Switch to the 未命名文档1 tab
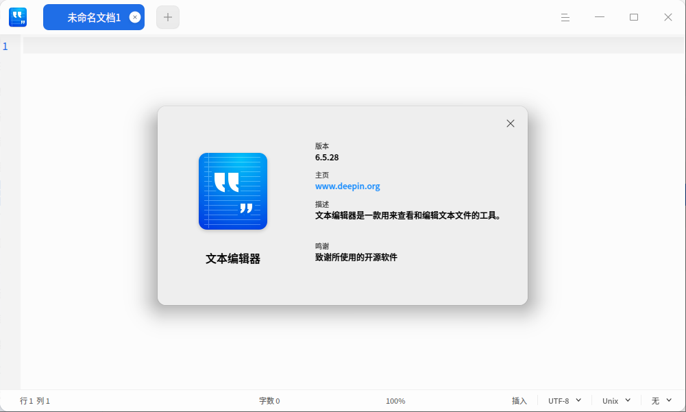The height and width of the screenshot is (412, 686). [94, 17]
